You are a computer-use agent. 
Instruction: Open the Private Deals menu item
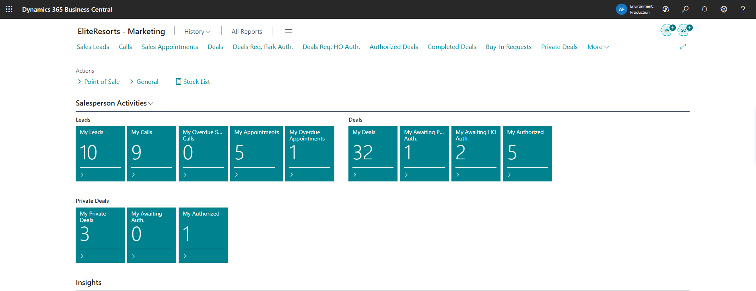[559, 47]
